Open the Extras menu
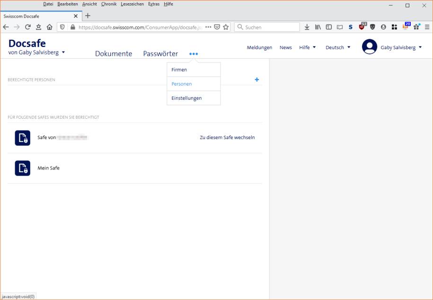This screenshot has height=300, width=433. point(154,4)
